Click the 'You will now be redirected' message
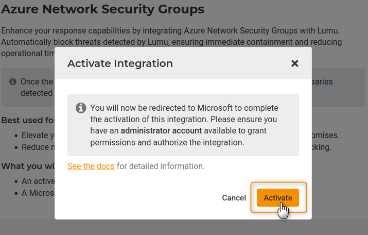368x235 pixels. pyautogui.click(x=184, y=108)
